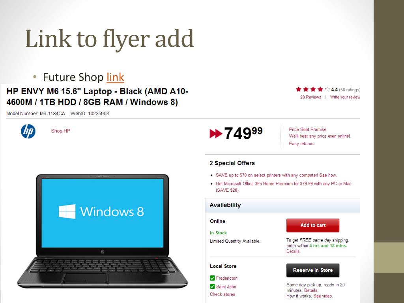Click Details link under shipping info
Viewport: 404px width, 303px height.
[x=293, y=251]
